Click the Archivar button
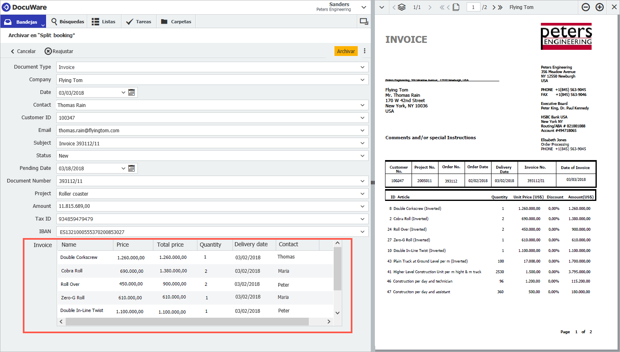This screenshot has width=620, height=352. [346, 51]
